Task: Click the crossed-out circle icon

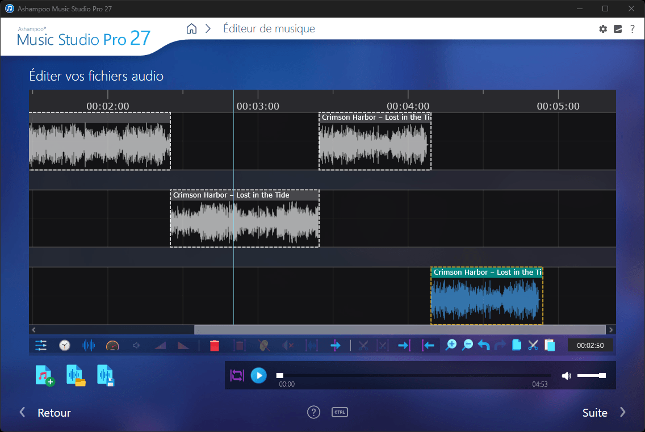Action: [x=263, y=345]
